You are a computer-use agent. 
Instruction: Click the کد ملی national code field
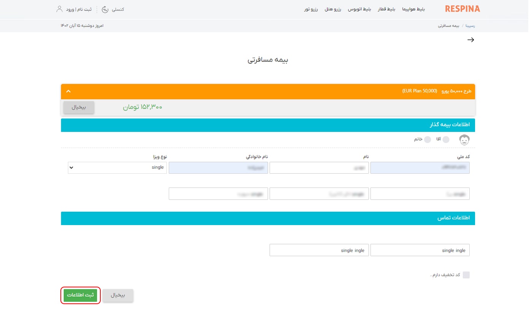420,167
